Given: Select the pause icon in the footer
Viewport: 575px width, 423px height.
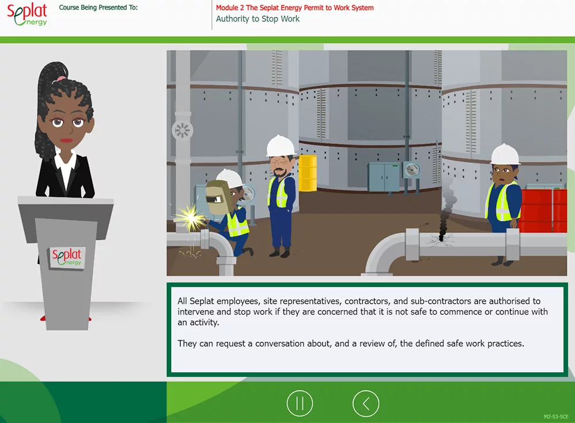Looking at the screenshot, I should pos(300,403).
